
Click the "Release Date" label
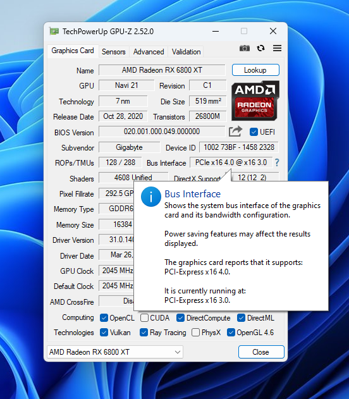coord(73,117)
